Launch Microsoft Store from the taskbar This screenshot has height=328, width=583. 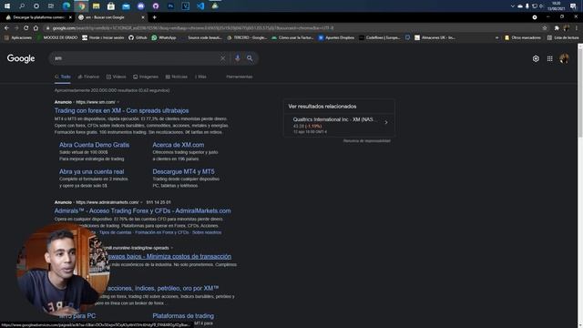[x=111, y=6]
